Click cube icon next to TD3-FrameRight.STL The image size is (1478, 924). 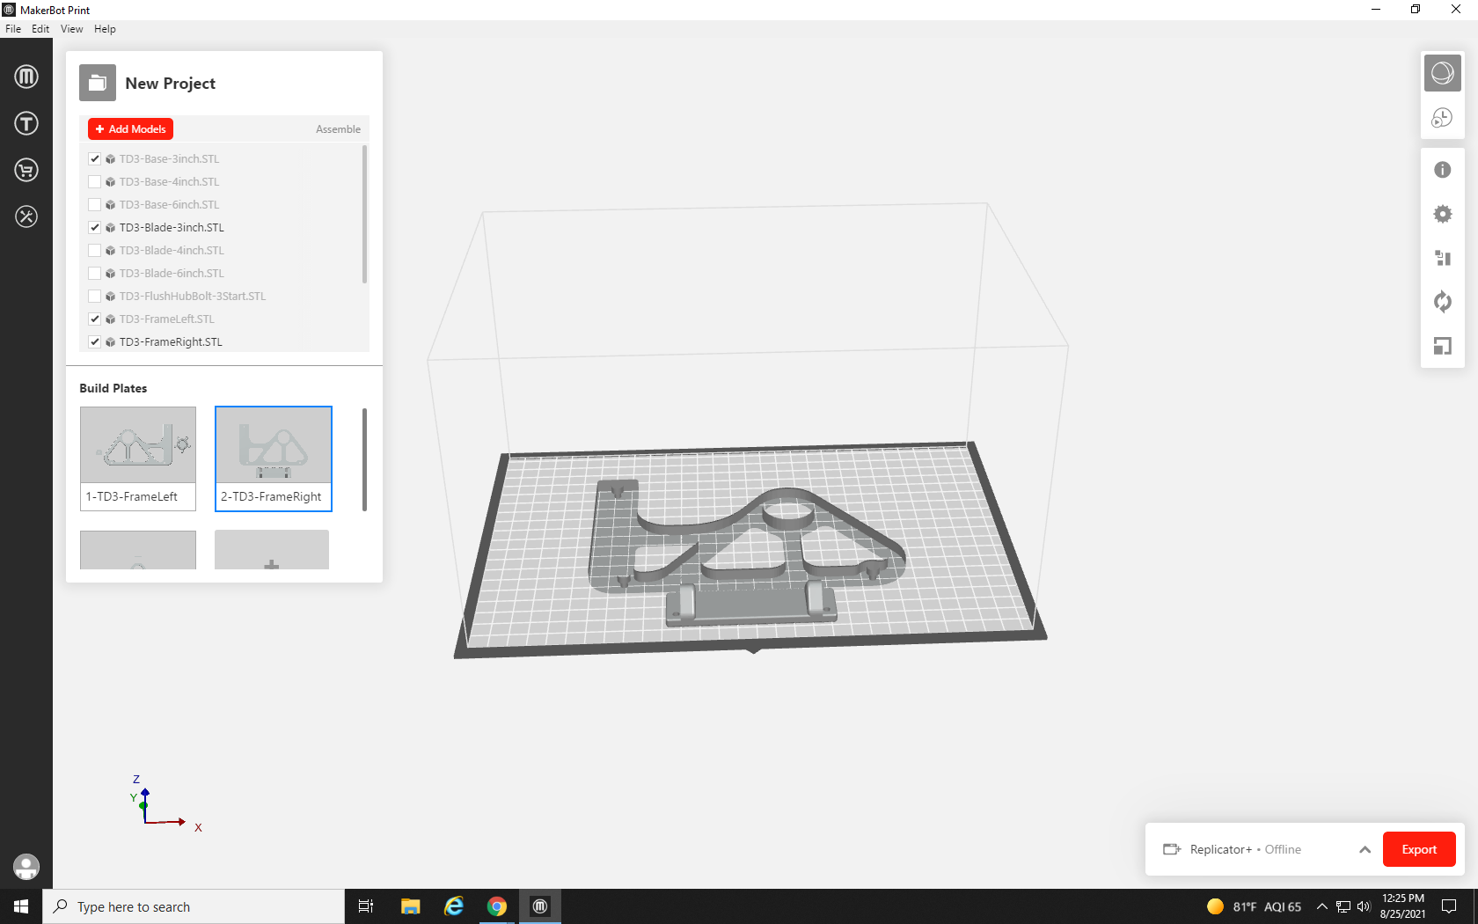111,342
